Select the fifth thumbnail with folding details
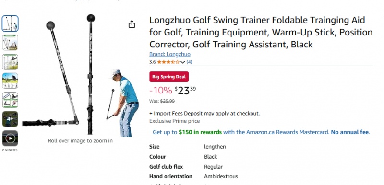 tap(10, 100)
